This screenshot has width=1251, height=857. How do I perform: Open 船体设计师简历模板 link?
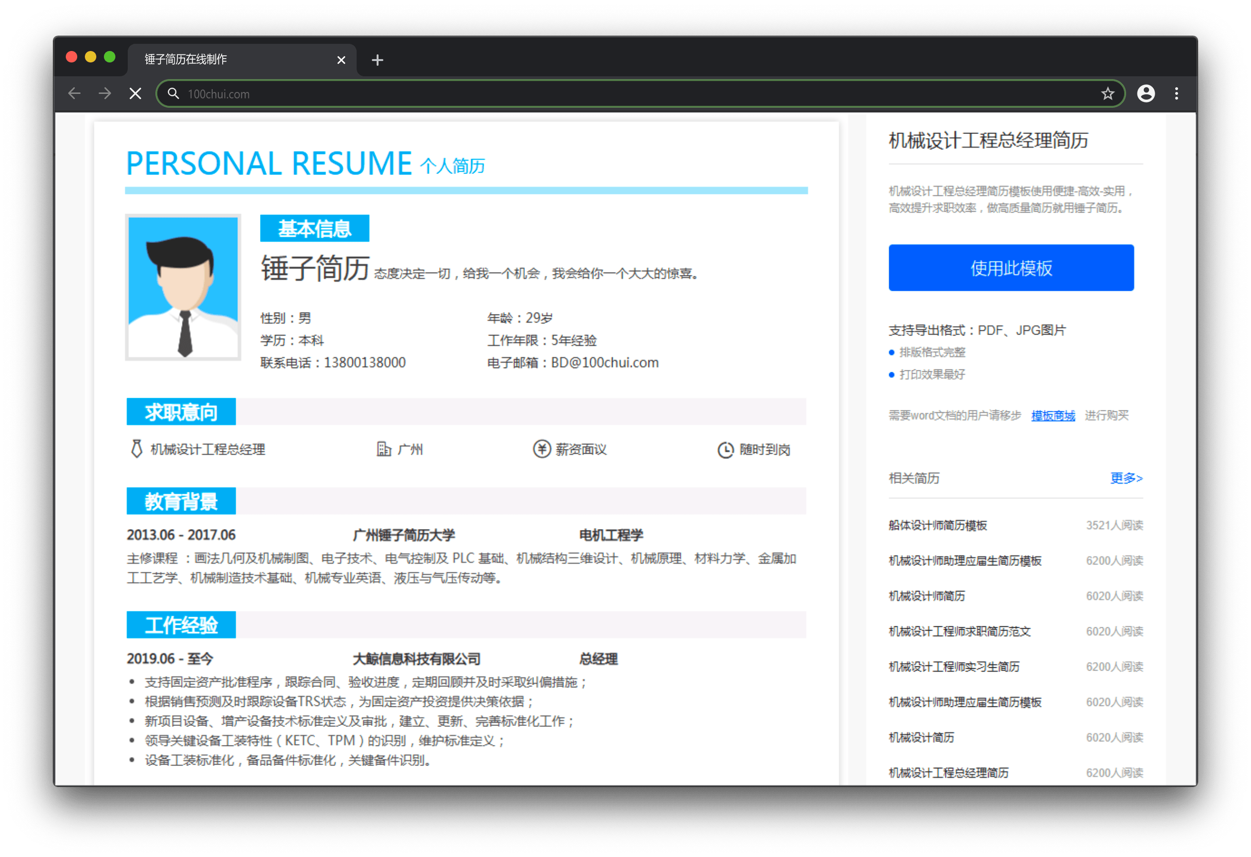(x=938, y=525)
